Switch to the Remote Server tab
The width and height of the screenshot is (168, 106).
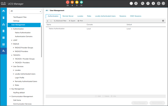68,16
